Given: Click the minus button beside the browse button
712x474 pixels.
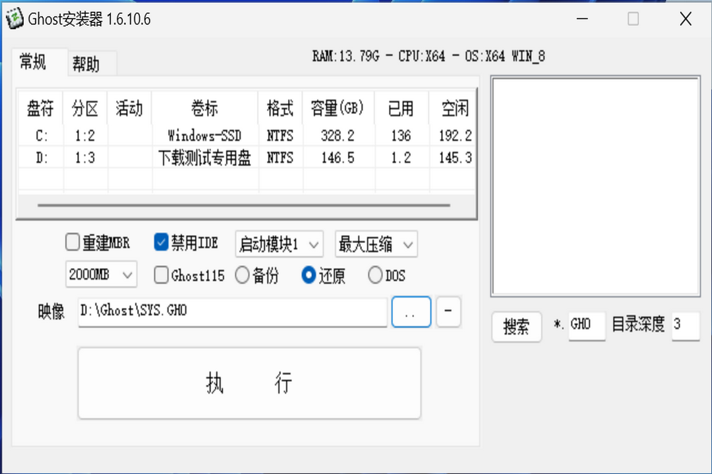Looking at the screenshot, I should 448,311.
